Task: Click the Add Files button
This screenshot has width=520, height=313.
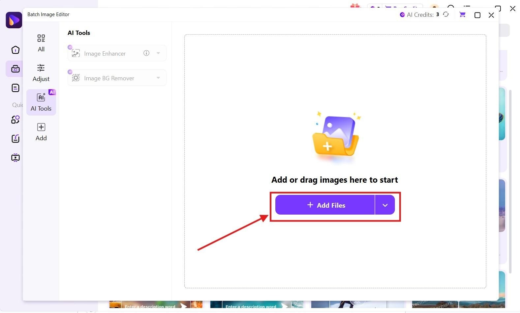Action: pos(325,205)
